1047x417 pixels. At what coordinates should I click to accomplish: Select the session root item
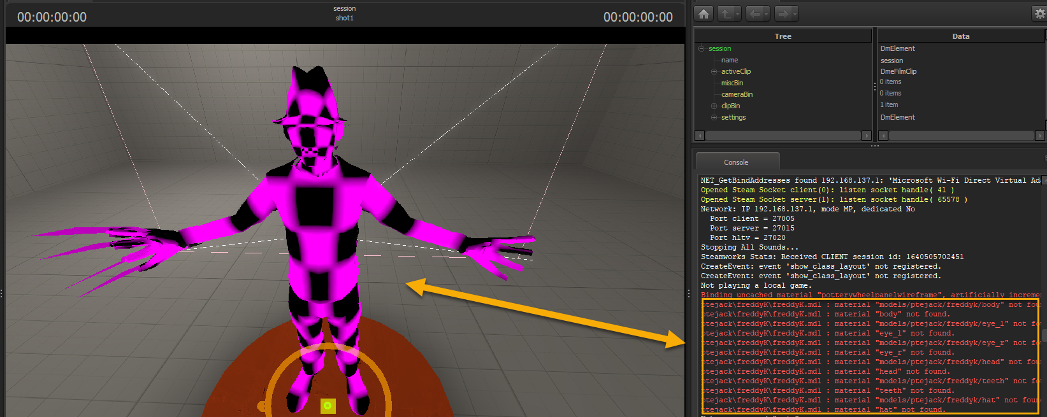coord(719,48)
